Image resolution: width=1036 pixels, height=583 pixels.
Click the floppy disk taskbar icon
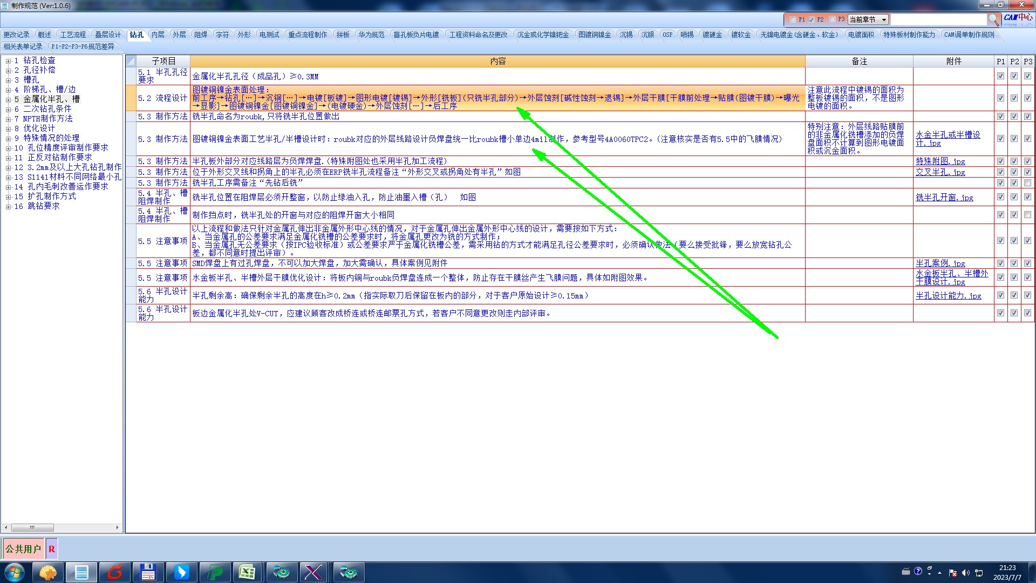point(148,572)
